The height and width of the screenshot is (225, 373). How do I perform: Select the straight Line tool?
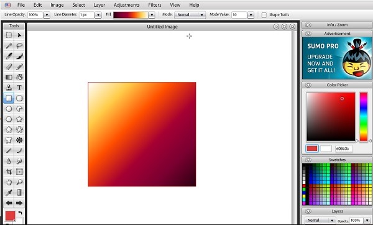(9, 150)
